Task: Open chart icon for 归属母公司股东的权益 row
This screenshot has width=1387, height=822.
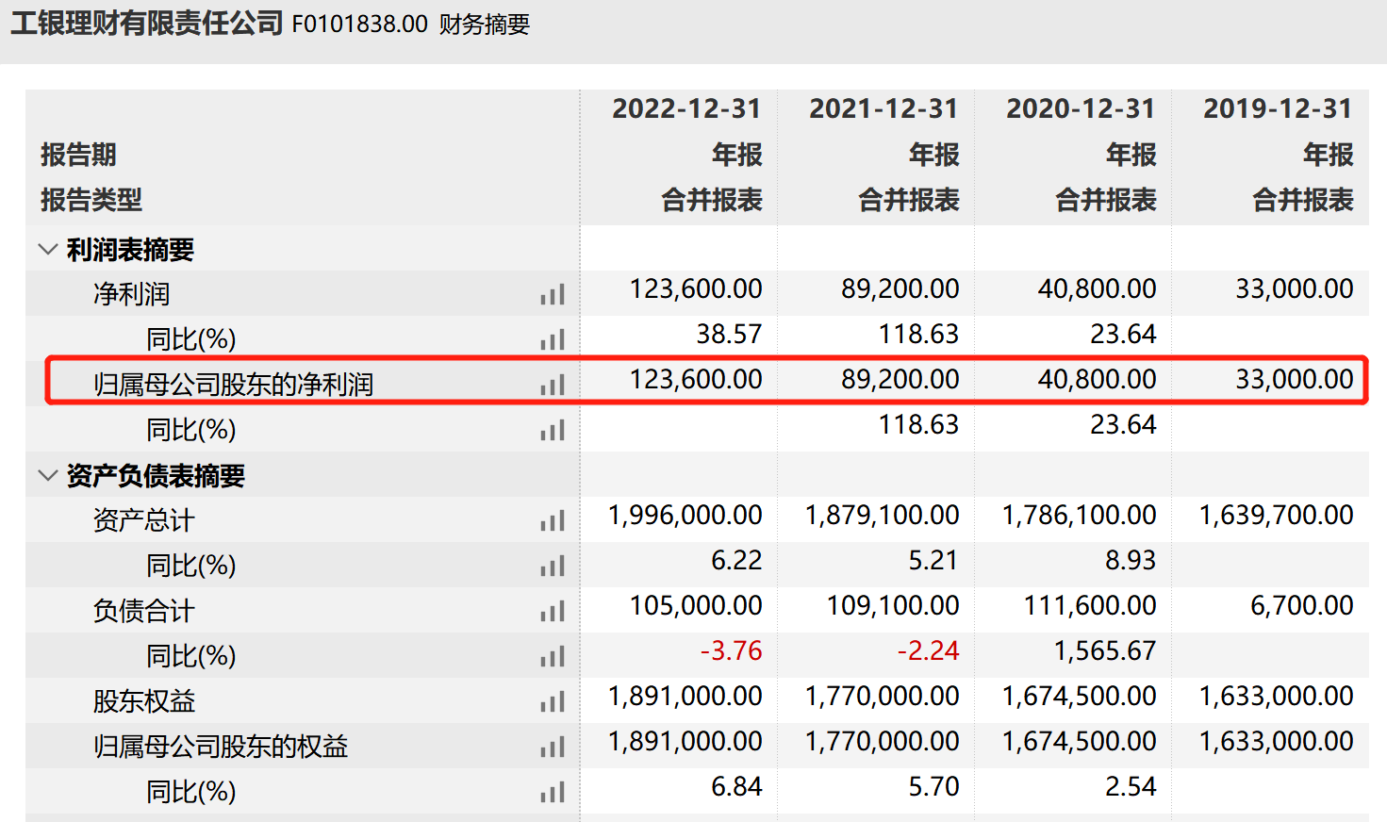Action: (553, 747)
